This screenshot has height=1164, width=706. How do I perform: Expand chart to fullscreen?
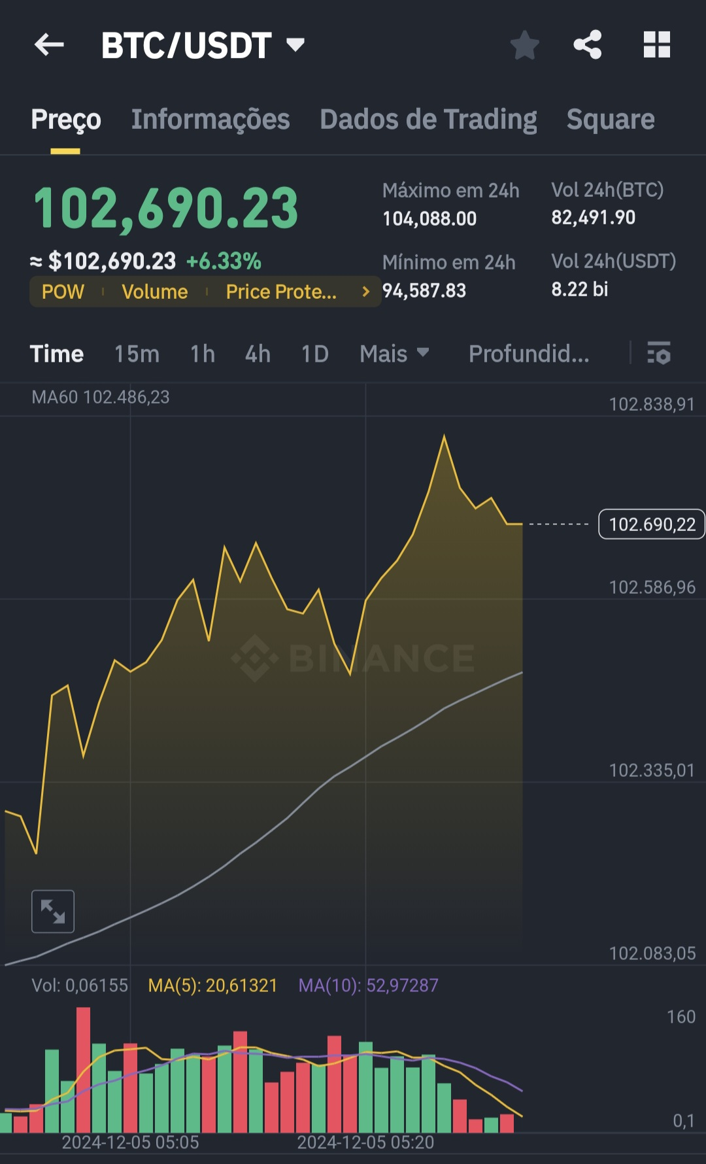pos(53,911)
